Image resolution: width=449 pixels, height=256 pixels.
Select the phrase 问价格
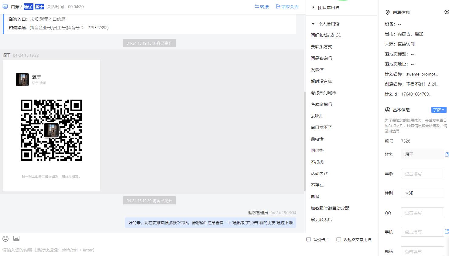pyautogui.click(x=317, y=150)
